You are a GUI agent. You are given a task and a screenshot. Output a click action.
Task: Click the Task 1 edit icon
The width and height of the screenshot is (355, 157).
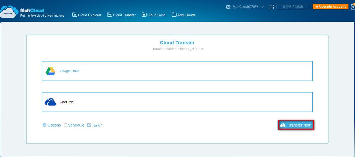(x=89, y=125)
